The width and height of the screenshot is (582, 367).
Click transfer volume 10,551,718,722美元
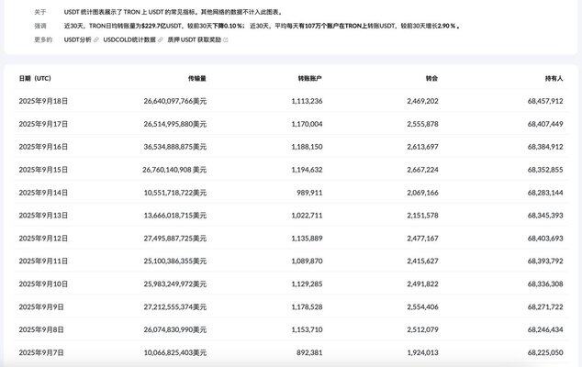174,193
